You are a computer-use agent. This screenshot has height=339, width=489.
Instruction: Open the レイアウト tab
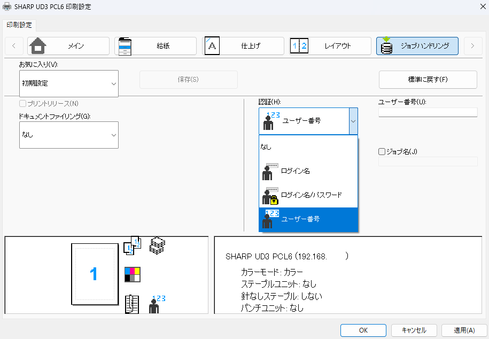coord(330,46)
